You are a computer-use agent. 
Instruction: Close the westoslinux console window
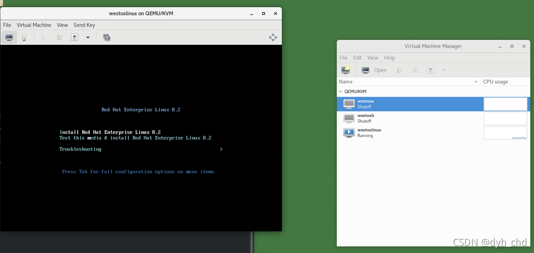(x=275, y=14)
